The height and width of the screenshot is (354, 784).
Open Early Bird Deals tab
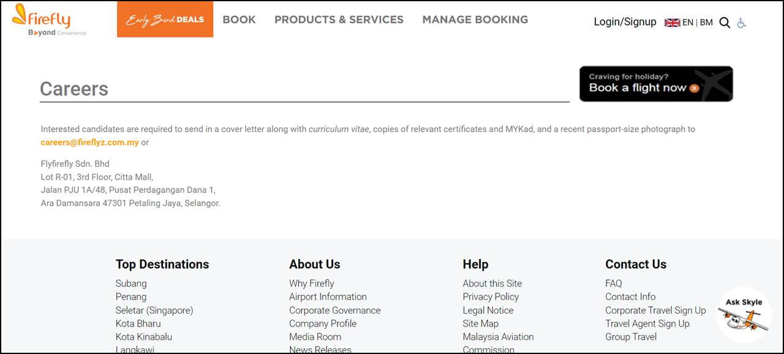(165, 19)
